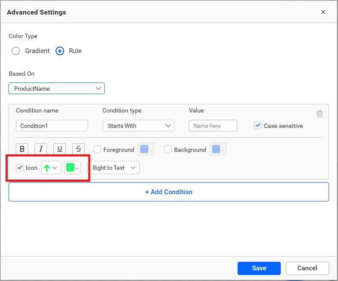Open the green icon color swatch
Screen dimensions: 338x281
coord(72,168)
